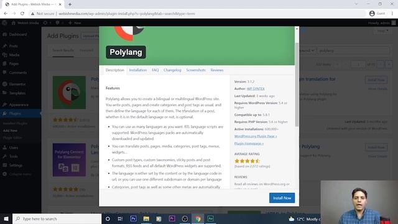The image size is (398, 224).
Task: Open the Plugin Homepage link
Action: 249,144
